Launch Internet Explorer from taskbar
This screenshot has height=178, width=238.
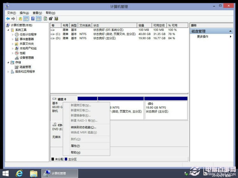19,174
